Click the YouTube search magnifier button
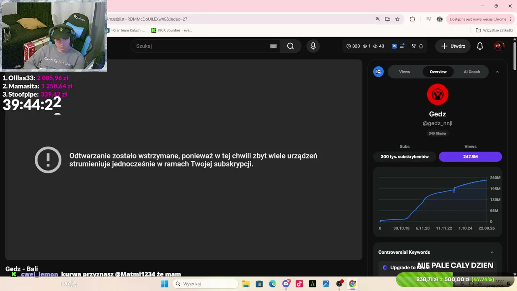 [290, 46]
